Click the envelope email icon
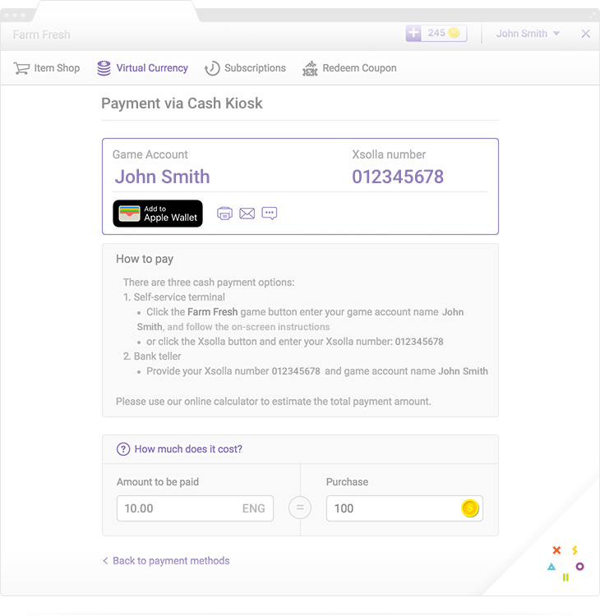The height and width of the screenshot is (616, 600). 247,214
